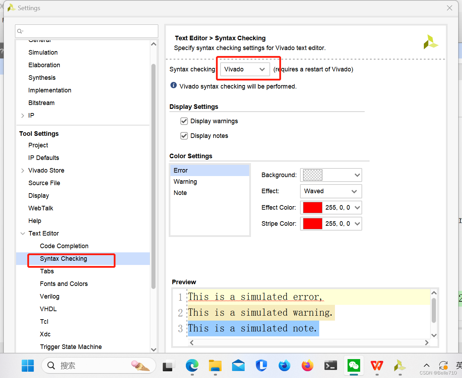Close the Settings dialog

(449, 8)
